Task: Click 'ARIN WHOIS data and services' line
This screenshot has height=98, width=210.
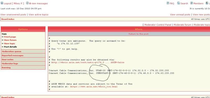Action: (x=91, y=84)
